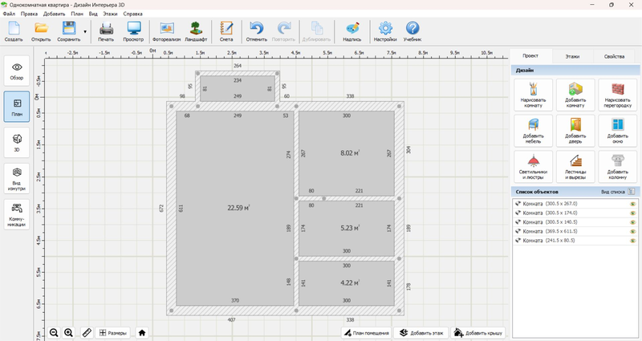Click the ruler measure tool icon

[87, 332]
